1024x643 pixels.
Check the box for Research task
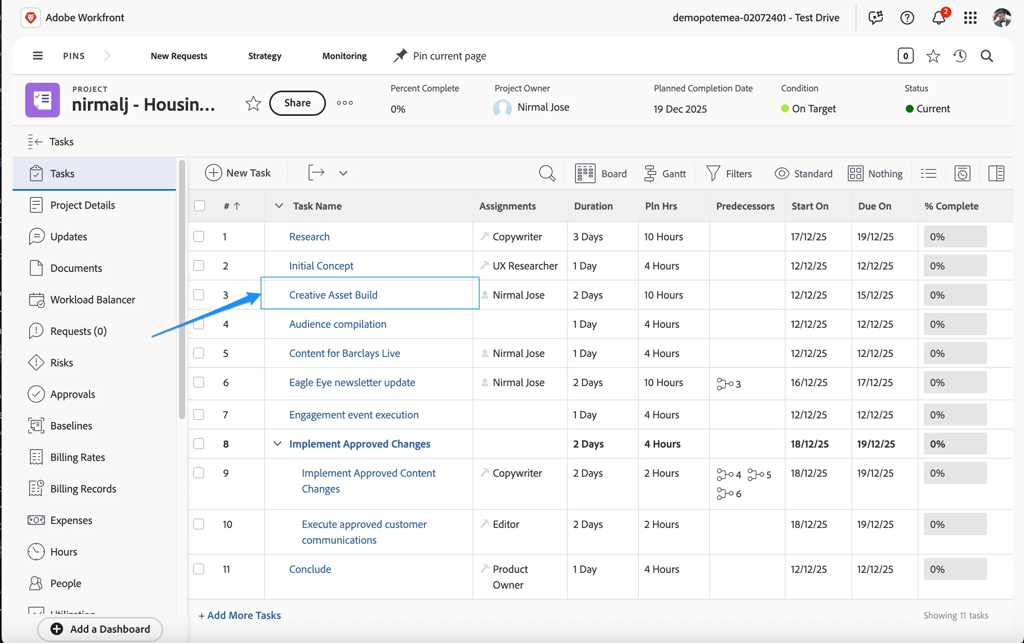(x=199, y=236)
